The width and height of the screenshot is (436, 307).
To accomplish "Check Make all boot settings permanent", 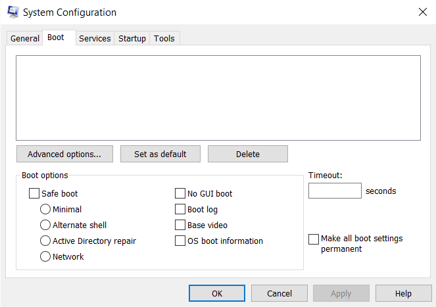I will tap(314, 239).
